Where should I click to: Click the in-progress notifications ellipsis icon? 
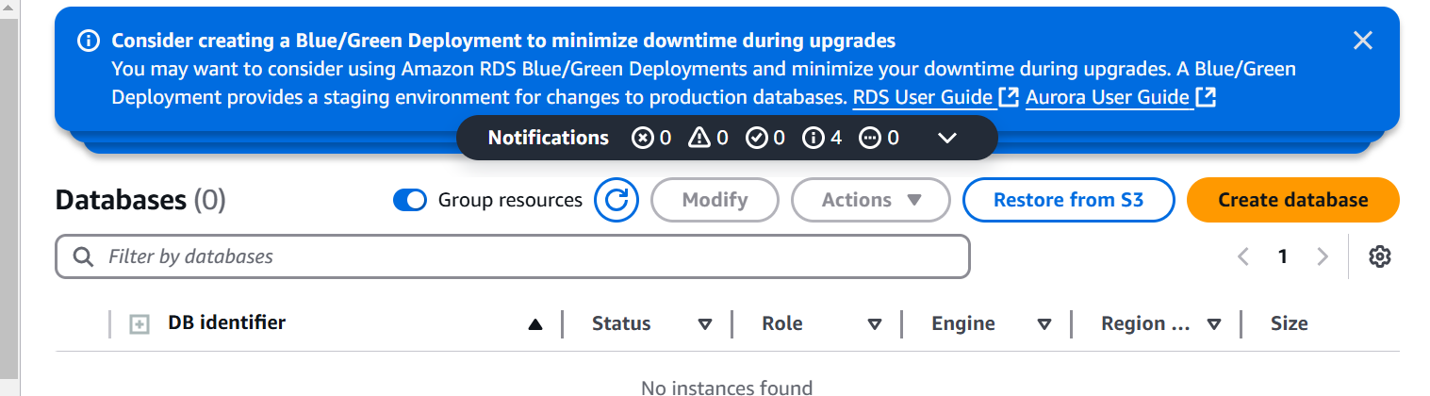coord(869,138)
